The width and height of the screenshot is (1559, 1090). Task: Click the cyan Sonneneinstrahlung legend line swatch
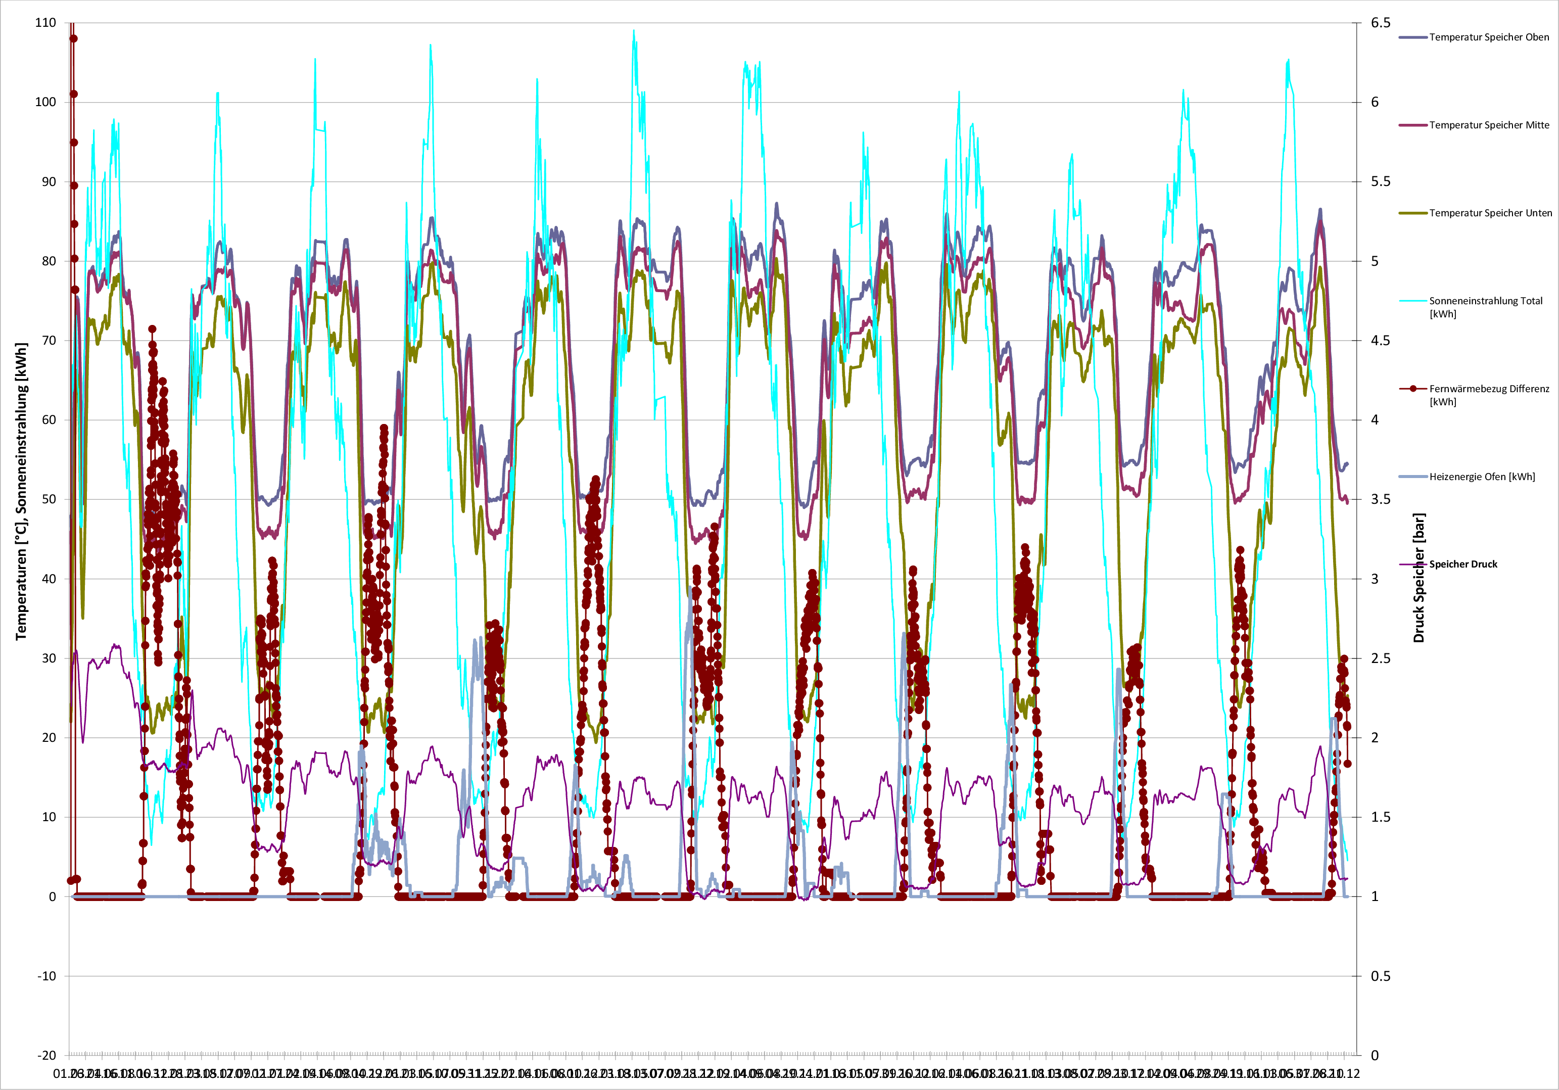(1412, 301)
